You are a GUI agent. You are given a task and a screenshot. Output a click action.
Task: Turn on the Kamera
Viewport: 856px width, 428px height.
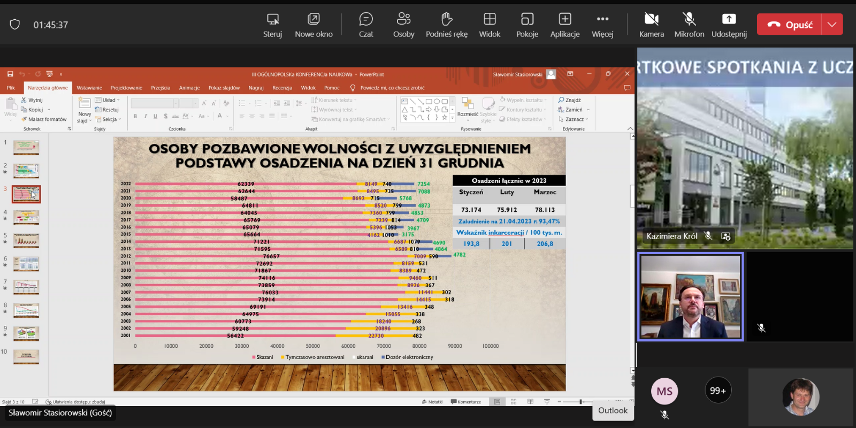(651, 25)
